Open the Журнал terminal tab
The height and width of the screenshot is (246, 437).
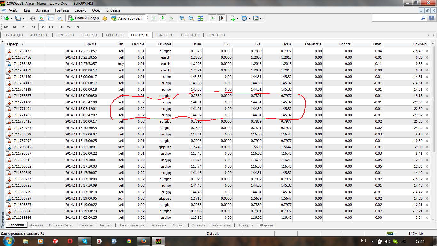(266, 225)
